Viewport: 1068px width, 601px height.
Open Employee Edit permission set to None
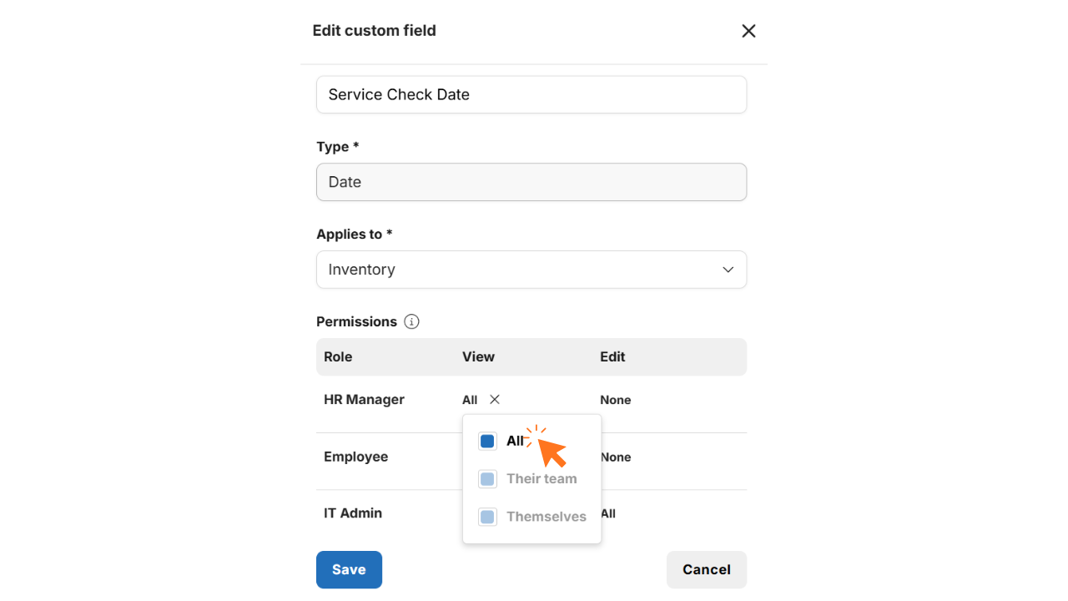click(x=615, y=457)
